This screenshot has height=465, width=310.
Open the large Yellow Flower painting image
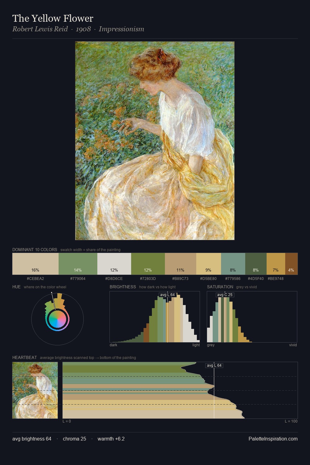coord(155,141)
